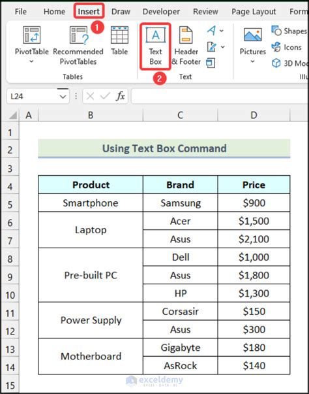Image resolution: width=309 pixels, height=394 pixels.
Task: Click the formula bar checkmark icon
Action: (105, 96)
